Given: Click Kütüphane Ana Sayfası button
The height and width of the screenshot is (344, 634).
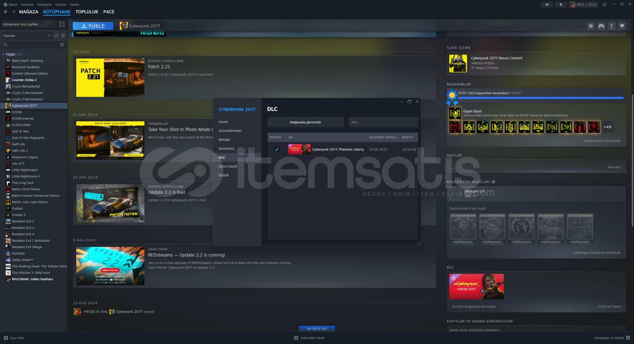Looking at the screenshot, I should tap(28, 24).
